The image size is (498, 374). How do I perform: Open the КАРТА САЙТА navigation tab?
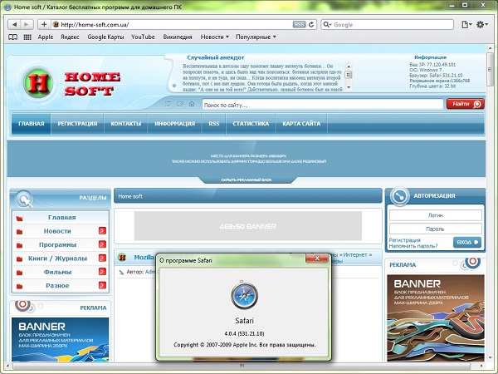click(x=301, y=124)
